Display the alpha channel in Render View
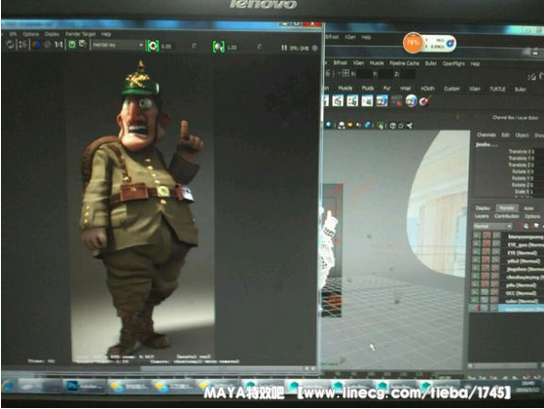 pyautogui.click(x=48, y=45)
